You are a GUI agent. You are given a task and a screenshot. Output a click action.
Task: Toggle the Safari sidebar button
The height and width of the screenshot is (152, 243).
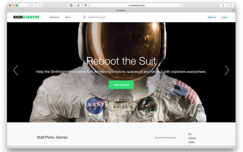pyautogui.click(x=32, y=5)
